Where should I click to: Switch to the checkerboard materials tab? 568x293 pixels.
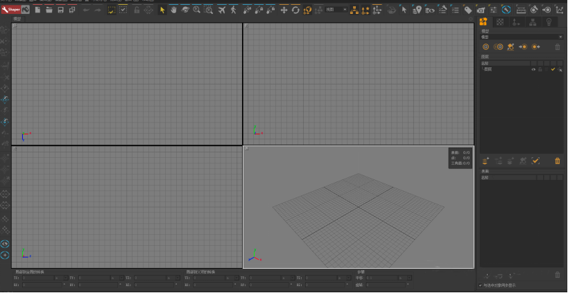[499, 23]
